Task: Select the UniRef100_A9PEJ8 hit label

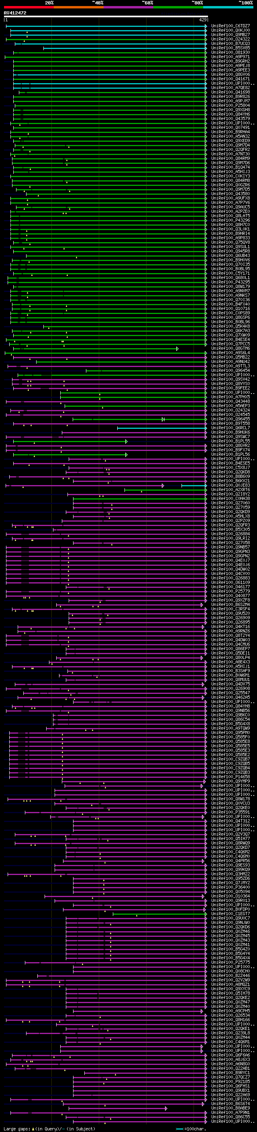Action: coord(230,65)
